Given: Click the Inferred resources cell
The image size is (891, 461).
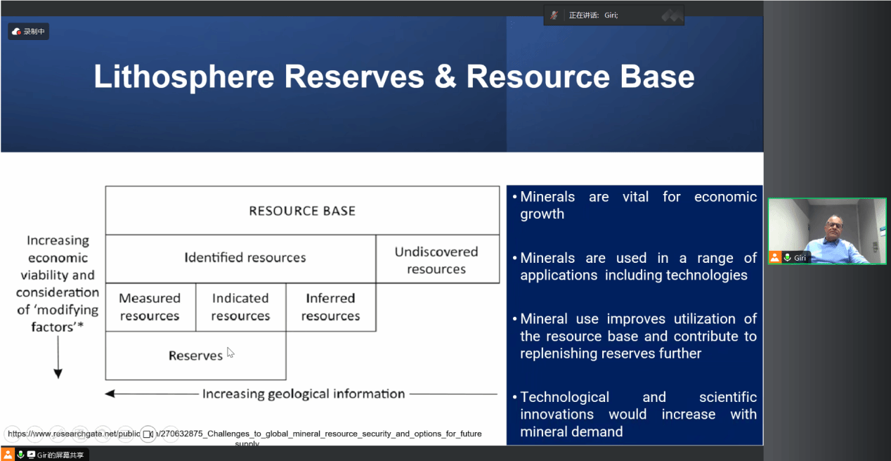Looking at the screenshot, I should click(330, 307).
